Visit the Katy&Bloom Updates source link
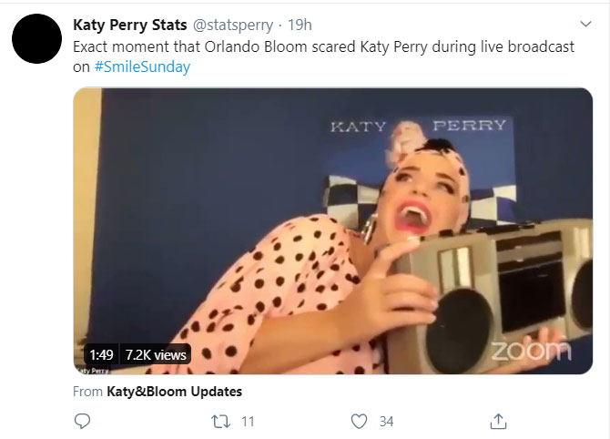 click(x=168, y=392)
